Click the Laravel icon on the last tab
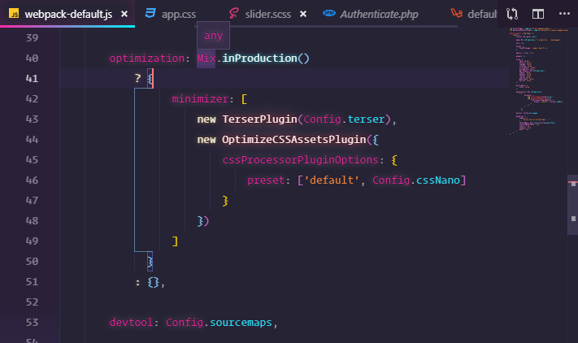 point(456,13)
